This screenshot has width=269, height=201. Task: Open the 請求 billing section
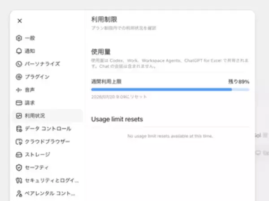(x=48, y=103)
